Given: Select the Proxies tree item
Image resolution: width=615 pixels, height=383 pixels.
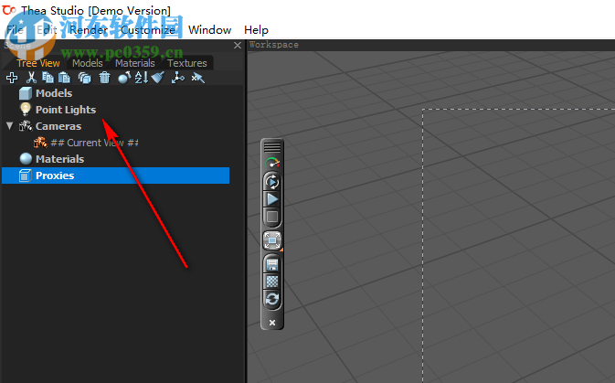Looking at the screenshot, I should tap(116, 176).
